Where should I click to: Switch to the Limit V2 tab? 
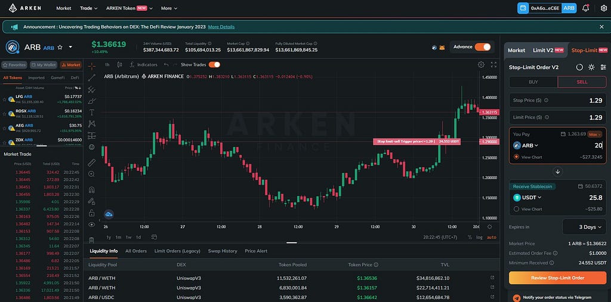point(548,50)
